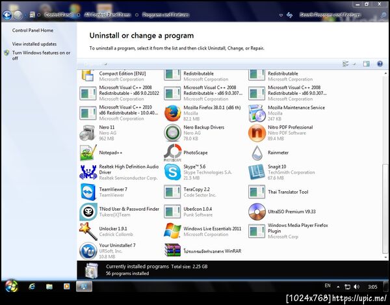Select Microsoft Visual C++ 2008 x86 9.0.21022 entry
Viewport: 390px width, 305px height.
[x=120, y=93]
